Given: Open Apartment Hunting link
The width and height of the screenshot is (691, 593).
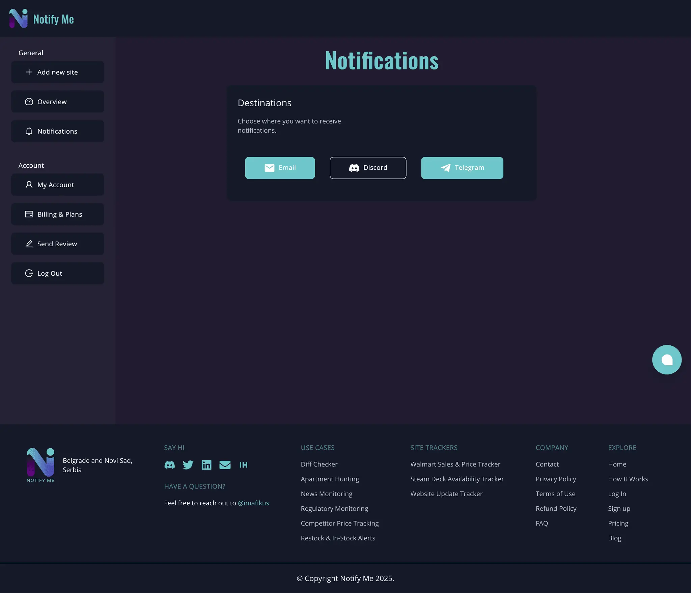Looking at the screenshot, I should (330, 479).
